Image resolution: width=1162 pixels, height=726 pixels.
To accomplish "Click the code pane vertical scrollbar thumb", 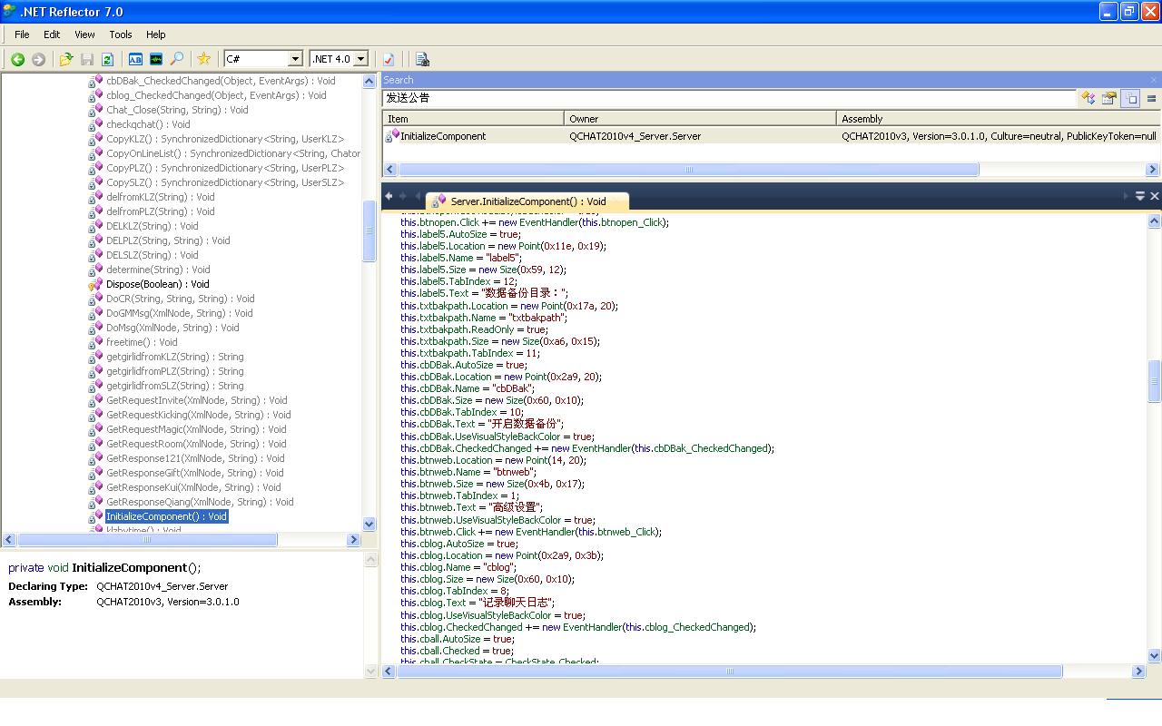I will (x=1155, y=381).
